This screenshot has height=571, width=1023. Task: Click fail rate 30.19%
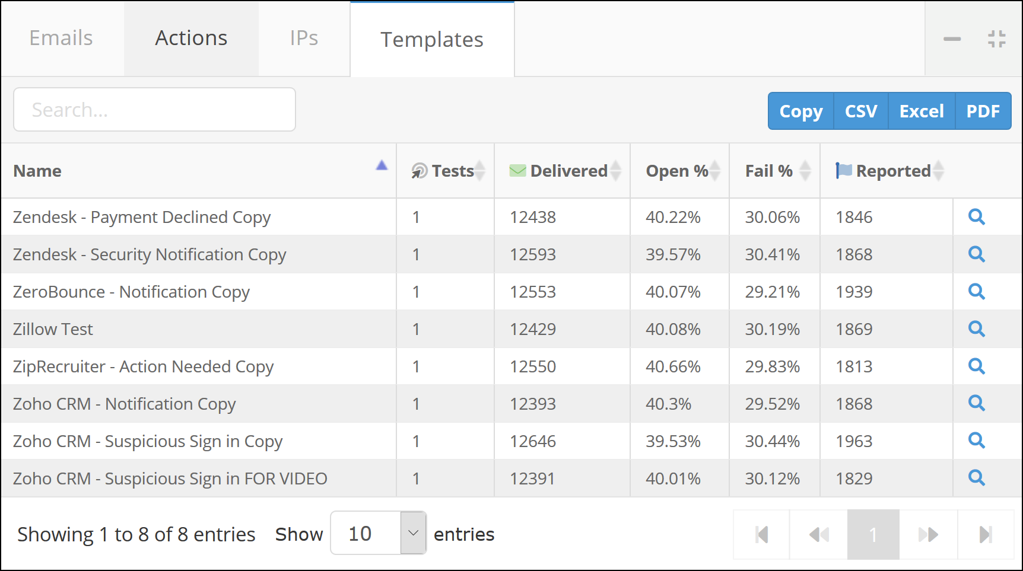(772, 329)
